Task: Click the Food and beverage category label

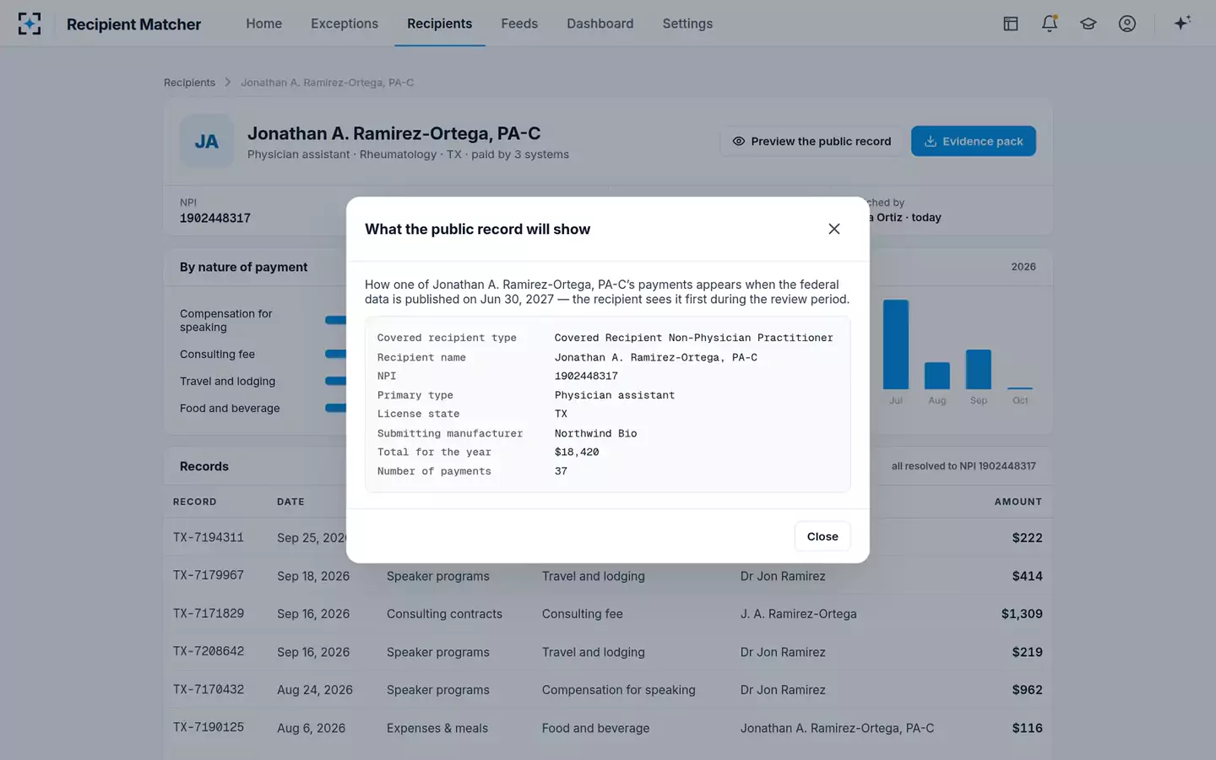Action: pos(230,409)
